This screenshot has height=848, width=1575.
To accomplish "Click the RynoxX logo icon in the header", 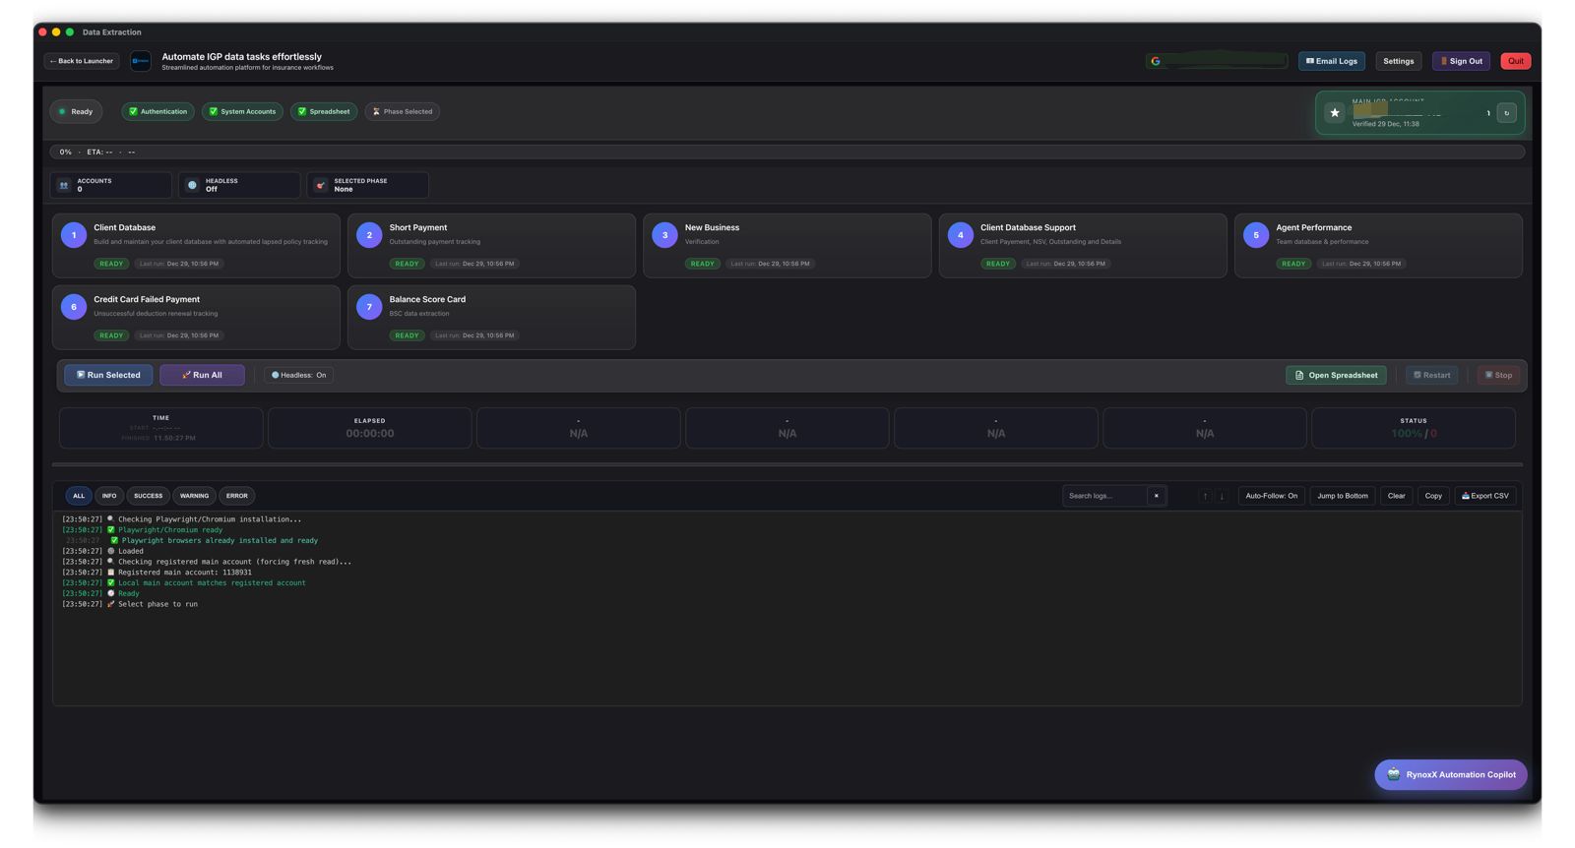I will [x=141, y=61].
